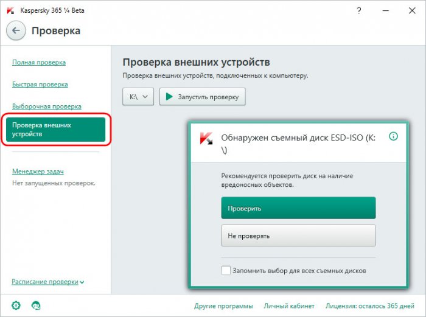The height and width of the screenshot is (317, 426).
Task: Click 'Проверка внешних устройств' main heading
Action: pos(196,62)
